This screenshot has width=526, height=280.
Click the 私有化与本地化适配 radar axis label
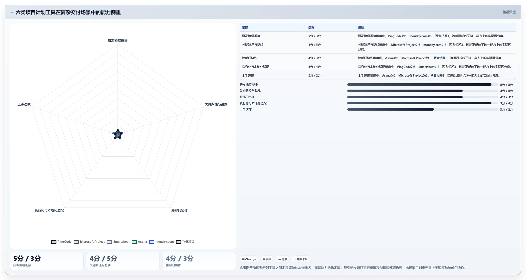coord(49,210)
